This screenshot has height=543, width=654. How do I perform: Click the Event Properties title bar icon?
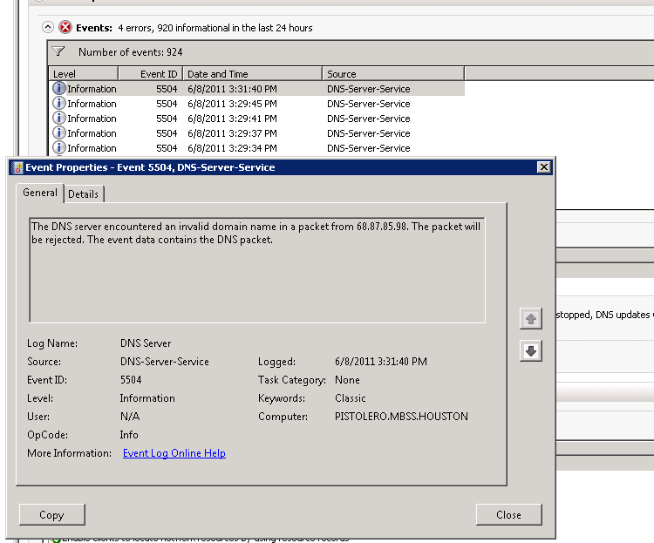click(x=17, y=167)
